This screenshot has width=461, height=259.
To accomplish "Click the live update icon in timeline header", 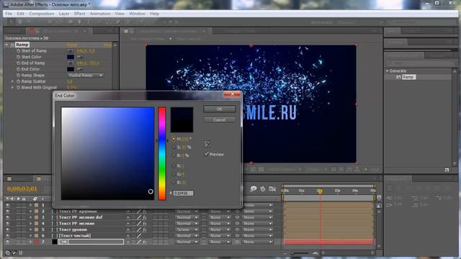I will pyautogui.click(x=253, y=188).
